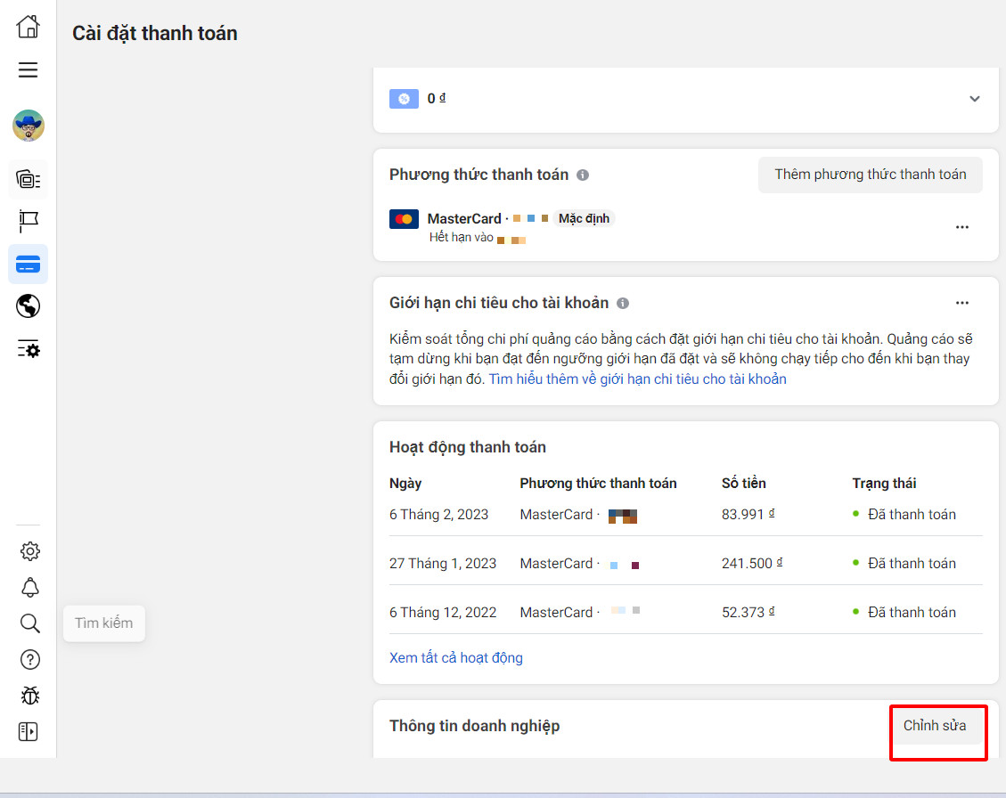Click the profile avatar with blue hat
This screenshot has height=798, width=1006.
[x=29, y=126]
